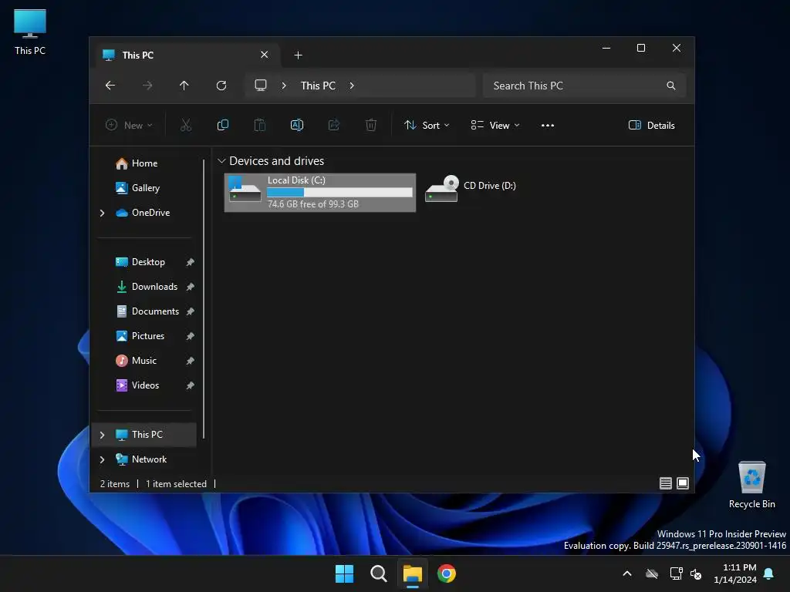The width and height of the screenshot is (790, 592).
Task: Click the Rename icon in toolbar
Action: point(297,126)
